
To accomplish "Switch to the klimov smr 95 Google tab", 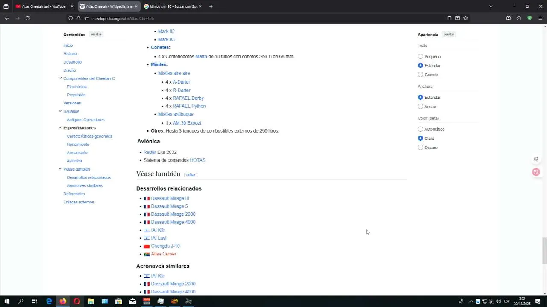I will click(173, 6).
